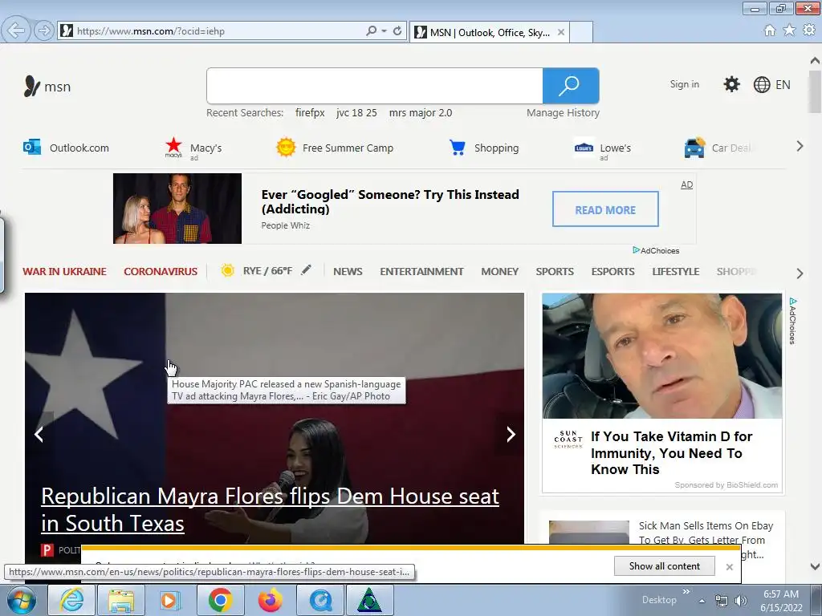Select recent search 'jvc 18 25'

tap(356, 112)
